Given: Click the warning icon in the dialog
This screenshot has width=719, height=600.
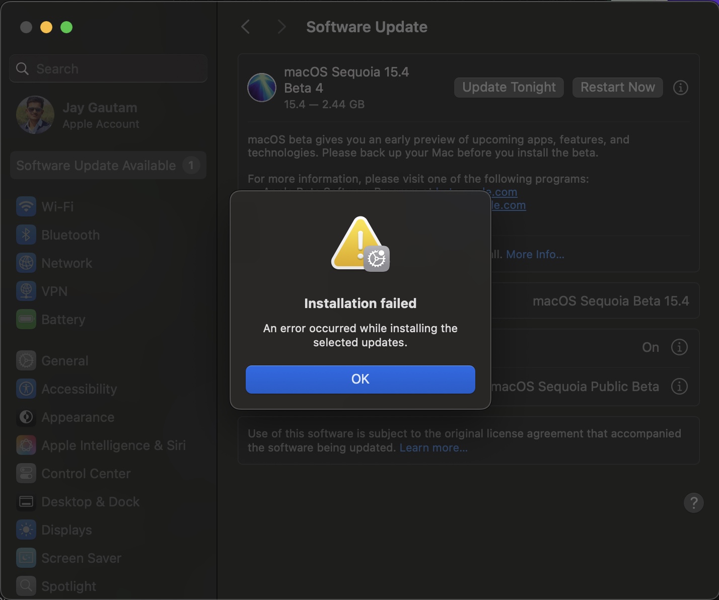Looking at the screenshot, I should point(360,244).
